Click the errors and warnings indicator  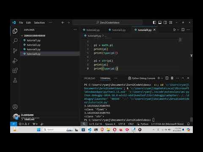[24, 124]
